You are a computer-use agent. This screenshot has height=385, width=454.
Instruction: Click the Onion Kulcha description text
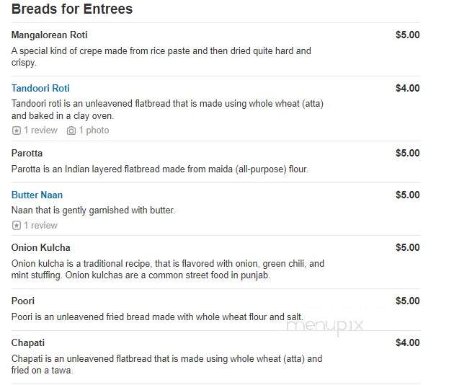[x=168, y=270]
